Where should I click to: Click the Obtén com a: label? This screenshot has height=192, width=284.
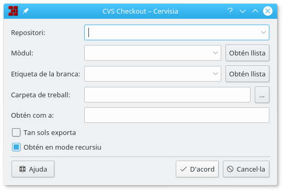pyautogui.click(x=32, y=116)
